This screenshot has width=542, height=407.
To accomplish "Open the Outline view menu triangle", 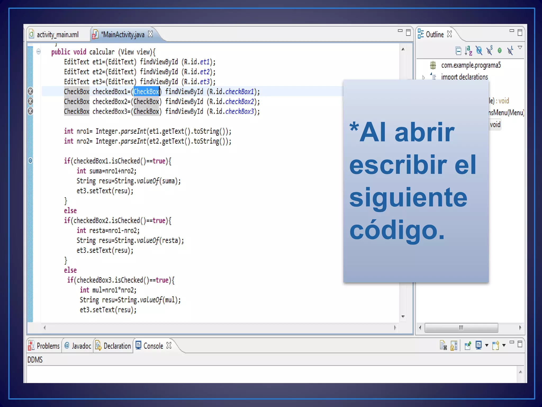I will pos(520,48).
